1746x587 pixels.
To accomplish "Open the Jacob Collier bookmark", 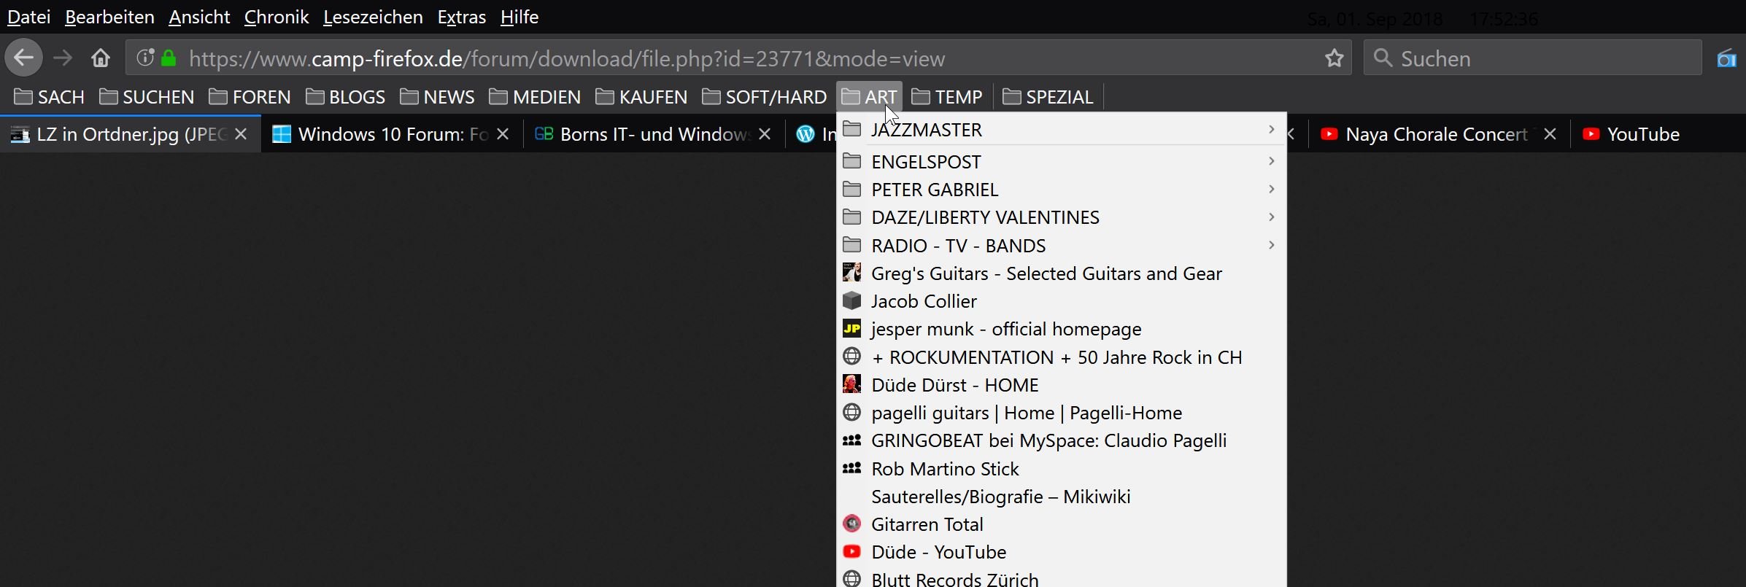I will click(x=1062, y=300).
